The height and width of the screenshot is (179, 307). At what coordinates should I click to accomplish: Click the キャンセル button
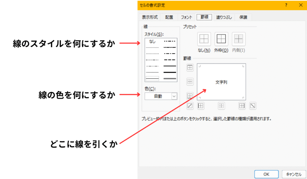(294, 174)
